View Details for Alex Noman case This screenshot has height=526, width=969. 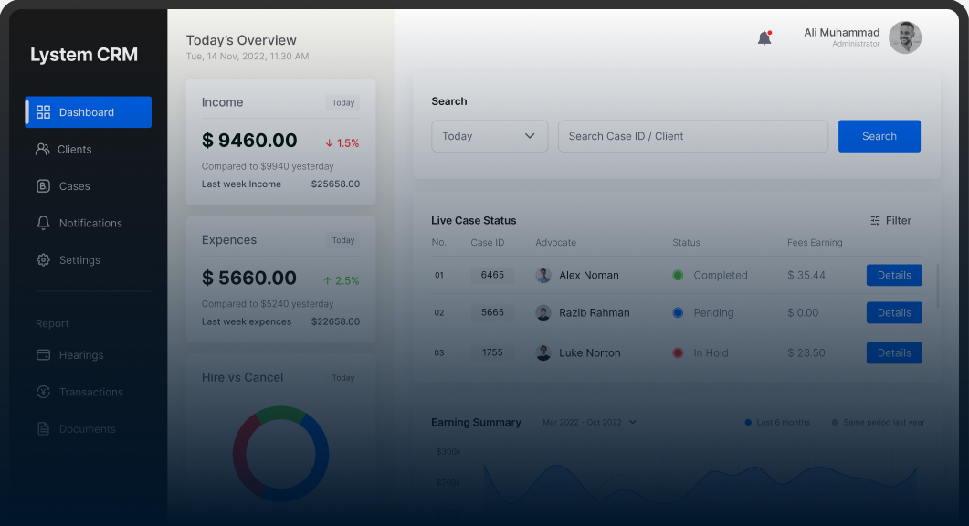pos(893,275)
